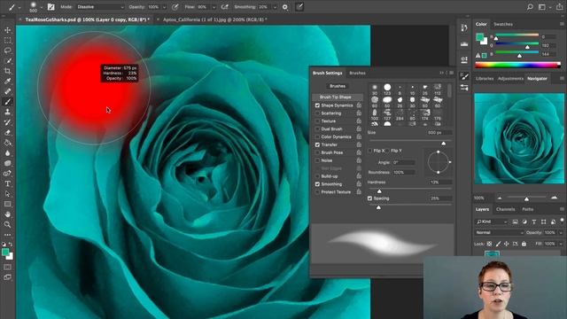
Task: Open the layer blend mode Normal dropdown
Action: click(x=499, y=232)
